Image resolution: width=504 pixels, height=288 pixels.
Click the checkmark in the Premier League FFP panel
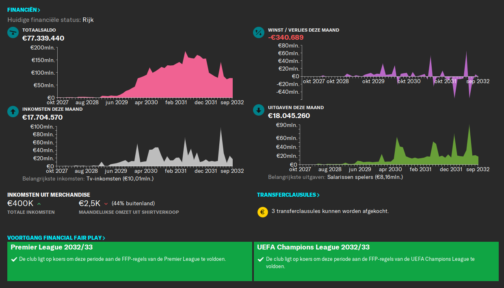[14, 259]
